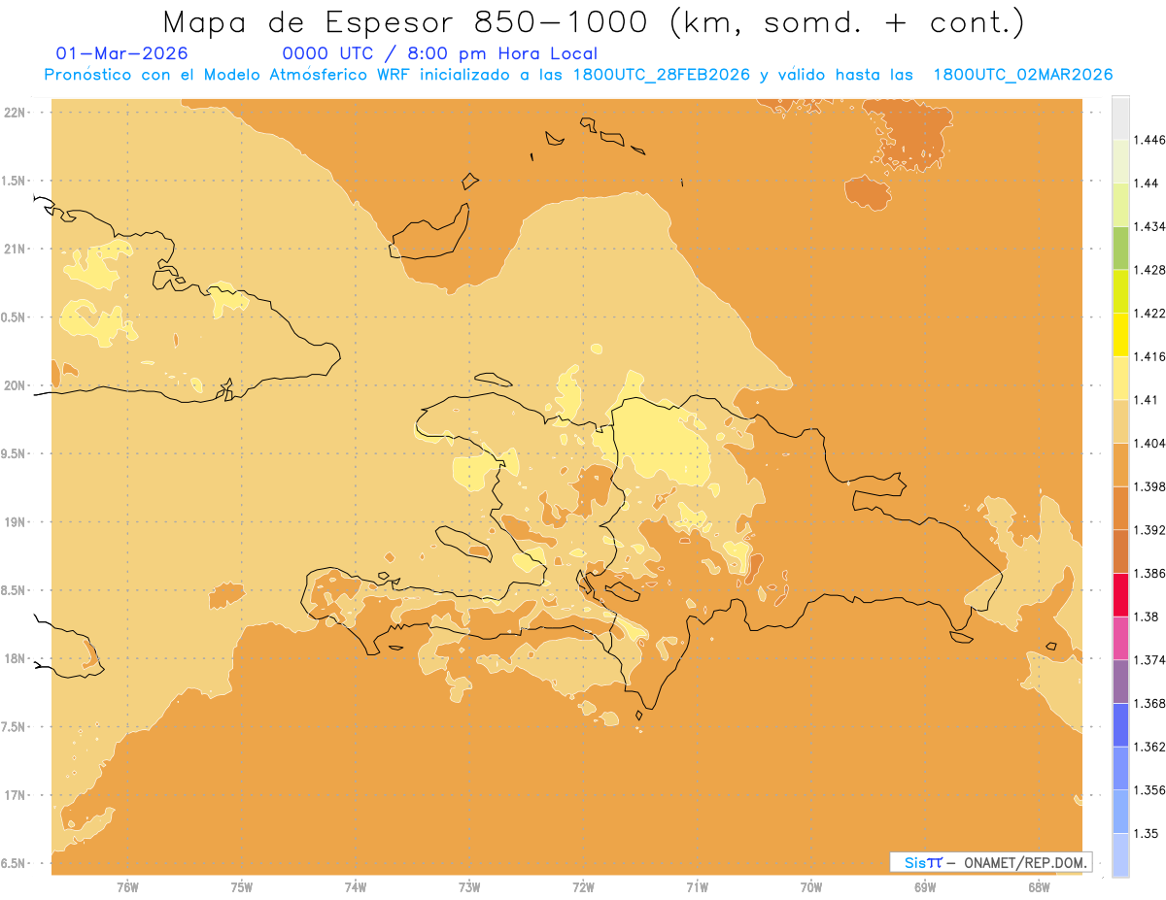The height and width of the screenshot is (900, 1166).
Task: Click the '0.5N' latitude label
Action: click(15, 317)
